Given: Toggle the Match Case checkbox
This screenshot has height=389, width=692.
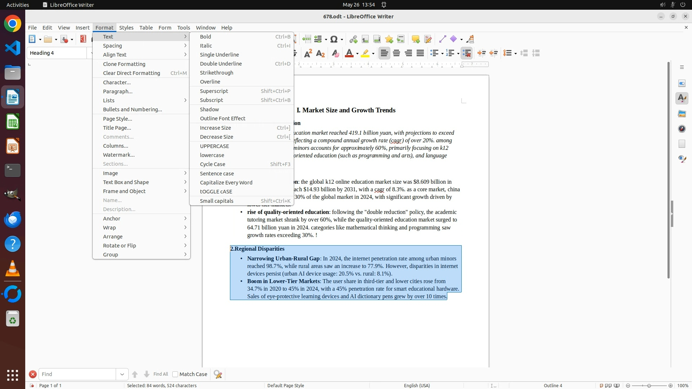Looking at the screenshot, I should (x=175, y=374).
